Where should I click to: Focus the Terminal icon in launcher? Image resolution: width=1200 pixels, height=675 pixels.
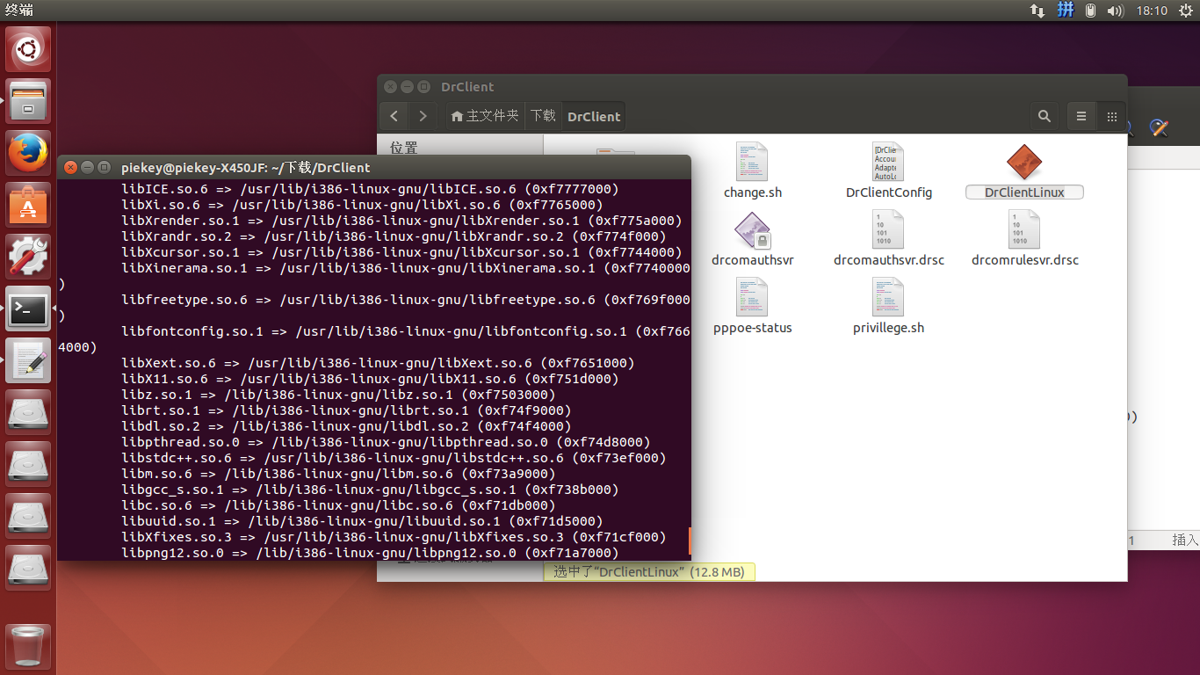(28, 308)
